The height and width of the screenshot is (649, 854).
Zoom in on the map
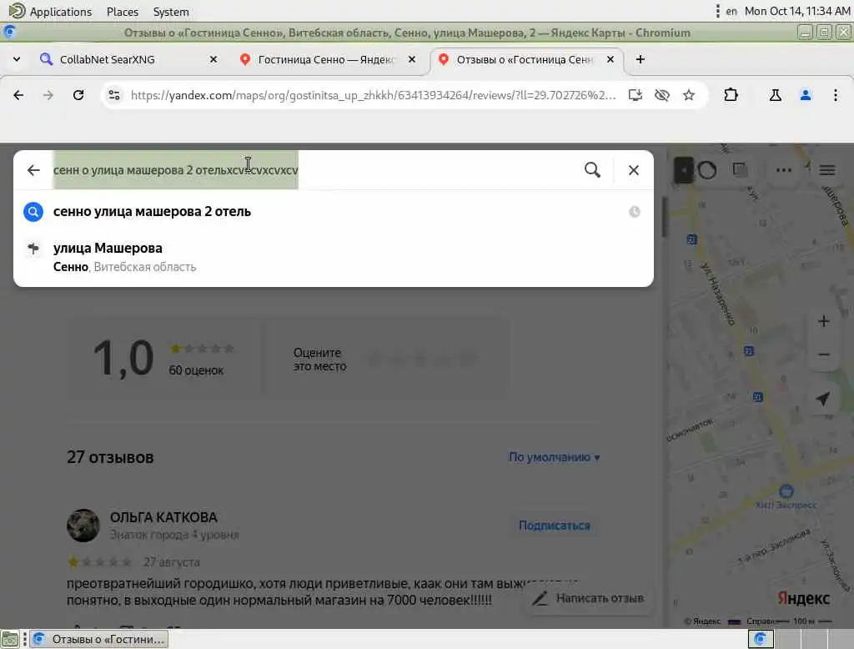pyautogui.click(x=823, y=321)
